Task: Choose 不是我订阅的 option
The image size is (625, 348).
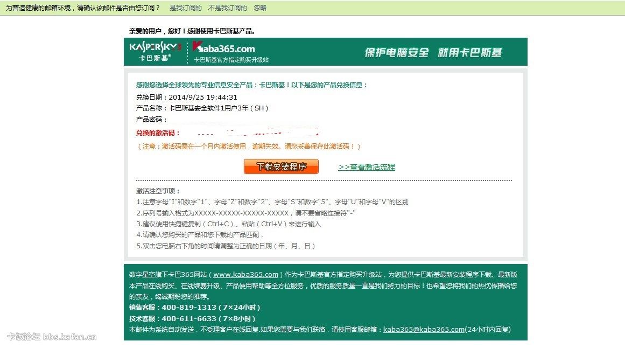Action: [x=228, y=8]
